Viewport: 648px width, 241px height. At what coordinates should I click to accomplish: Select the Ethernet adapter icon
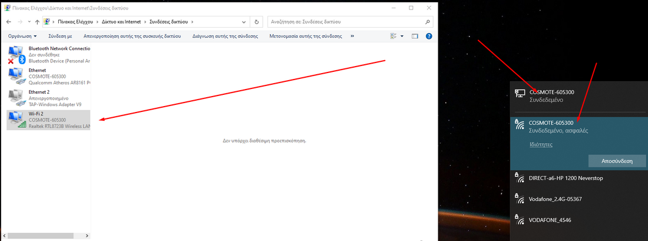pyautogui.click(x=16, y=76)
